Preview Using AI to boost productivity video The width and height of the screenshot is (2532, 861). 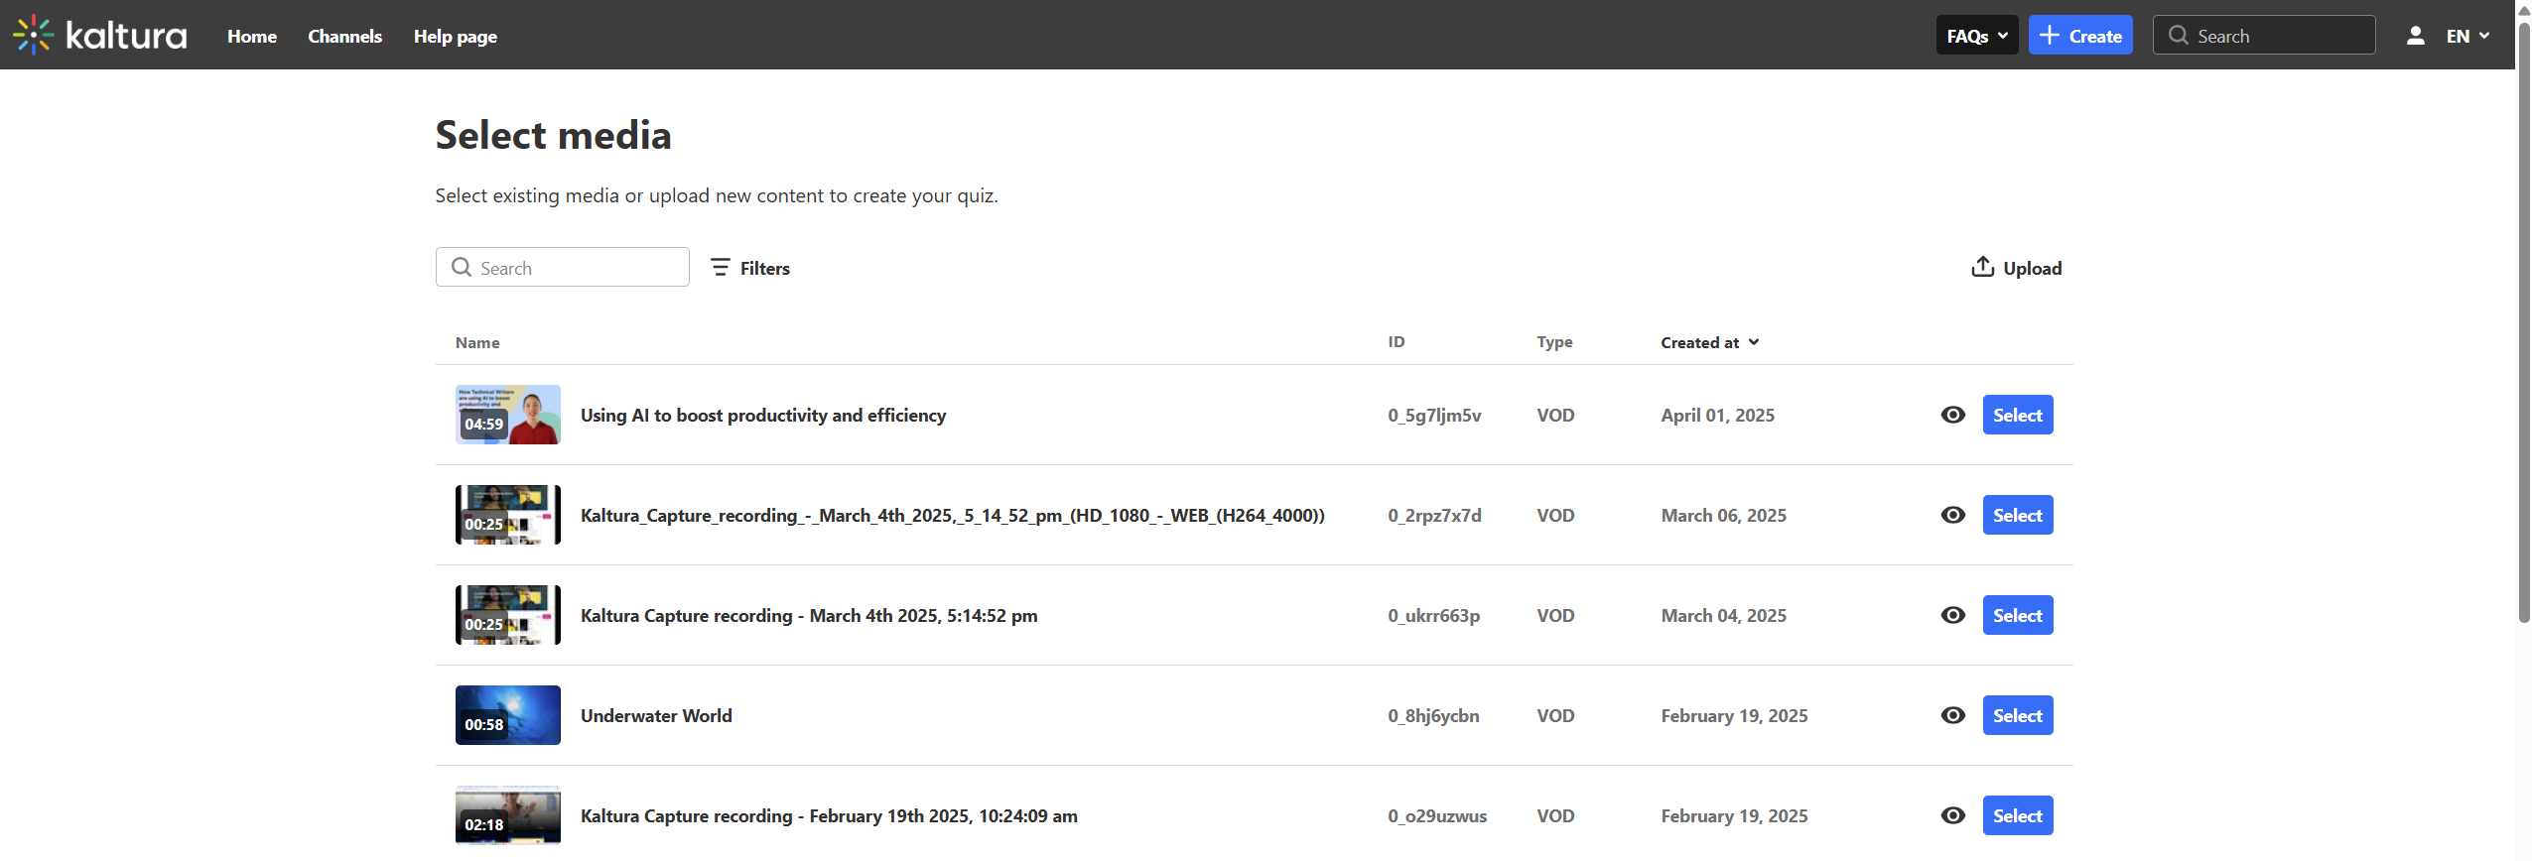click(1952, 415)
